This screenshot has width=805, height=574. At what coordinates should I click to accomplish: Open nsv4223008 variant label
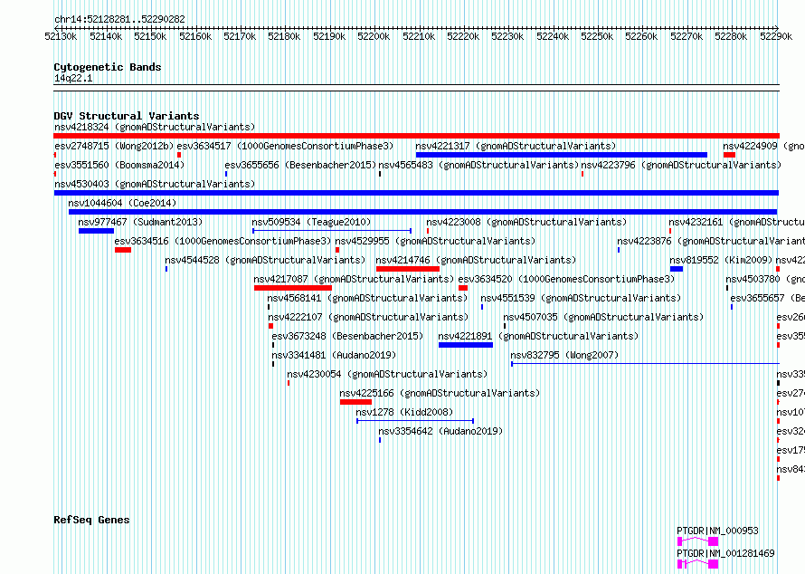(x=526, y=222)
